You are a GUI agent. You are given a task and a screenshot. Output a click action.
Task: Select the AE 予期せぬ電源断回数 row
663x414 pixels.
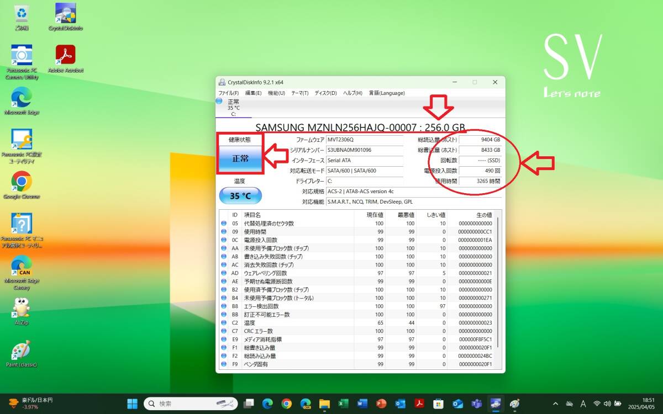tap(358, 282)
